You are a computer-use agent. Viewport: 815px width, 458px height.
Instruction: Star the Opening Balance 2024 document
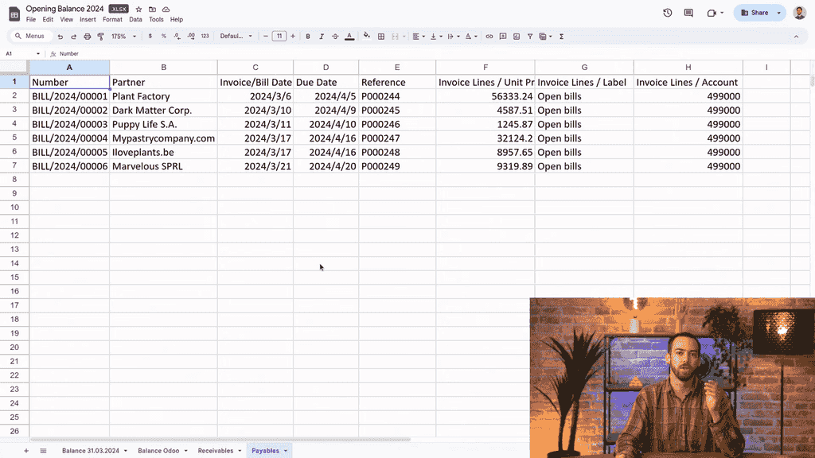[138, 10]
